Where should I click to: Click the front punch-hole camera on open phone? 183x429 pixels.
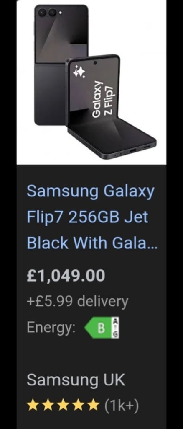(x=95, y=63)
